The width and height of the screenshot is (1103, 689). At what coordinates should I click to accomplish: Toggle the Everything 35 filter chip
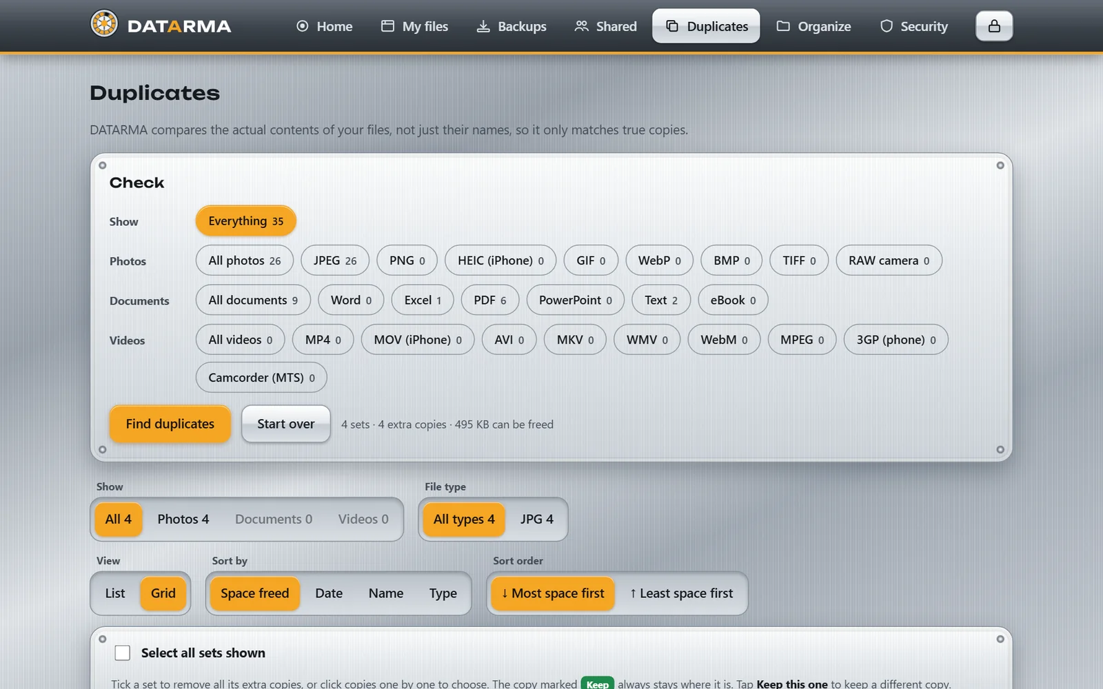pos(246,221)
